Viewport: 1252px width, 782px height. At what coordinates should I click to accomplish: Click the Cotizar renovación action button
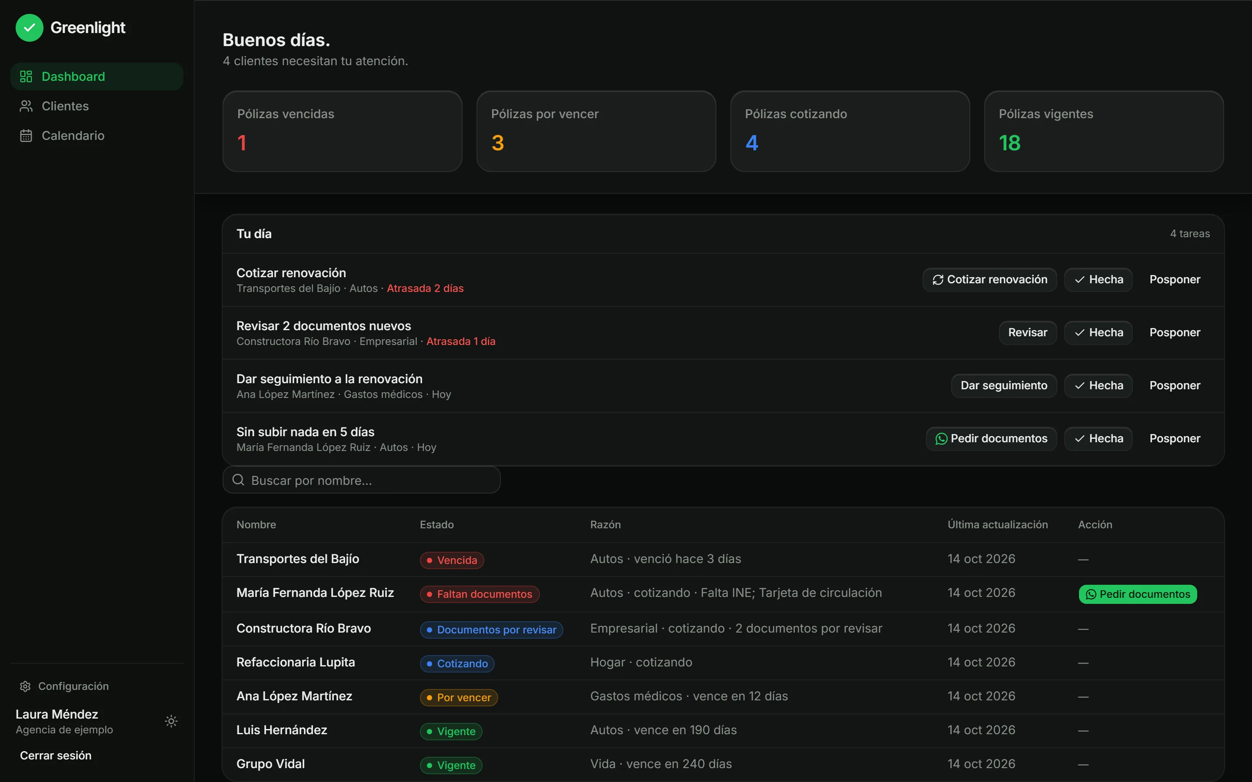click(x=989, y=280)
